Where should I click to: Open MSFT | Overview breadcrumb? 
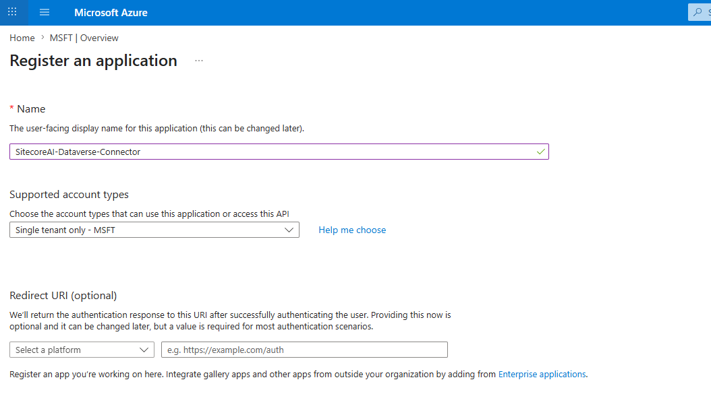84,38
